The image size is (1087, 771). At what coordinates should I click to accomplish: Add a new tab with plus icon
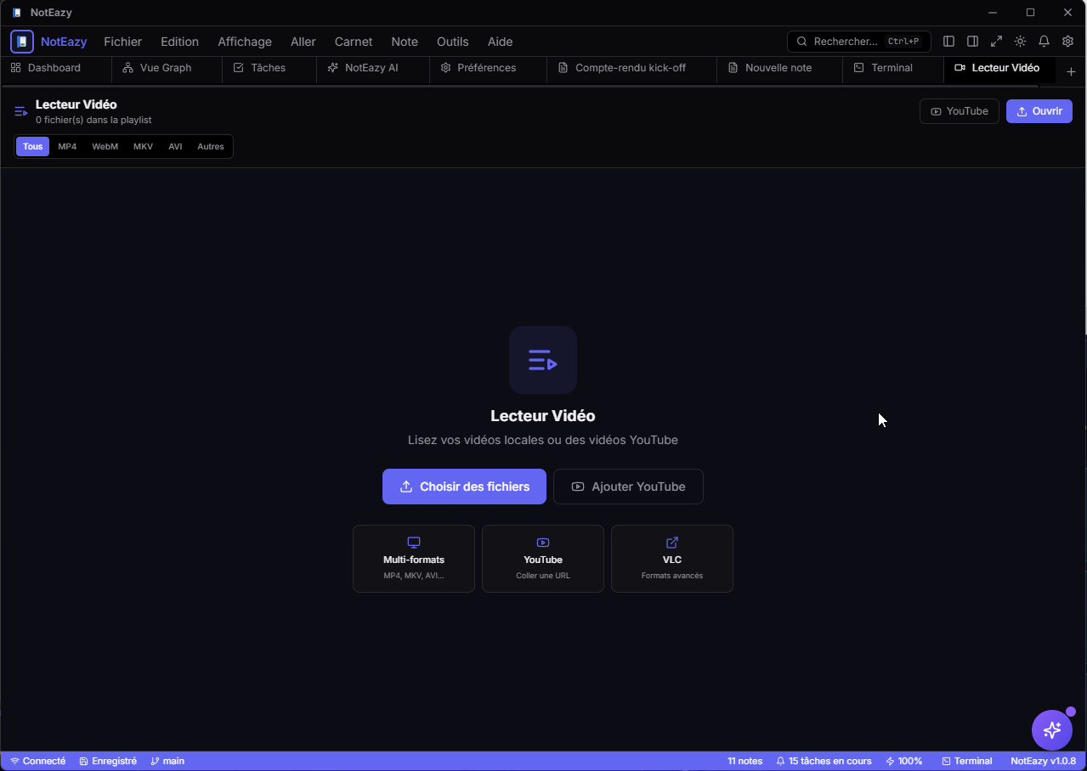pos(1071,71)
